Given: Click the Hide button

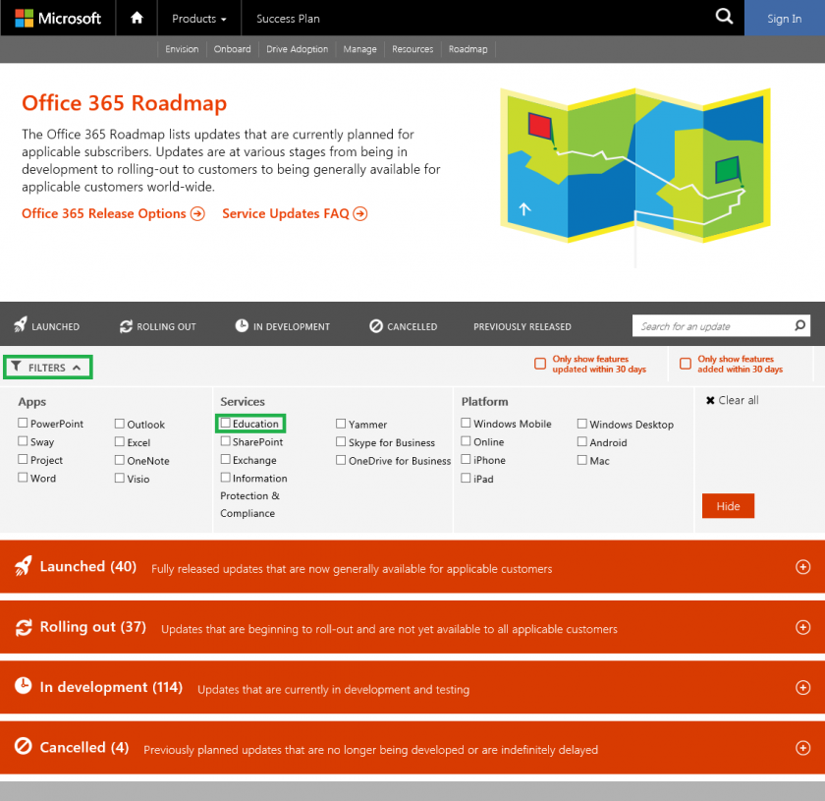Looking at the screenshot, I should (x=728, y=505).
